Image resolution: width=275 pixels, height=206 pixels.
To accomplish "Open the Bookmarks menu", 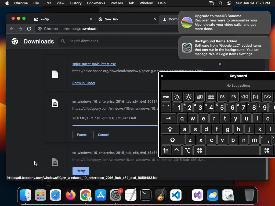I will tap(96, 3).
